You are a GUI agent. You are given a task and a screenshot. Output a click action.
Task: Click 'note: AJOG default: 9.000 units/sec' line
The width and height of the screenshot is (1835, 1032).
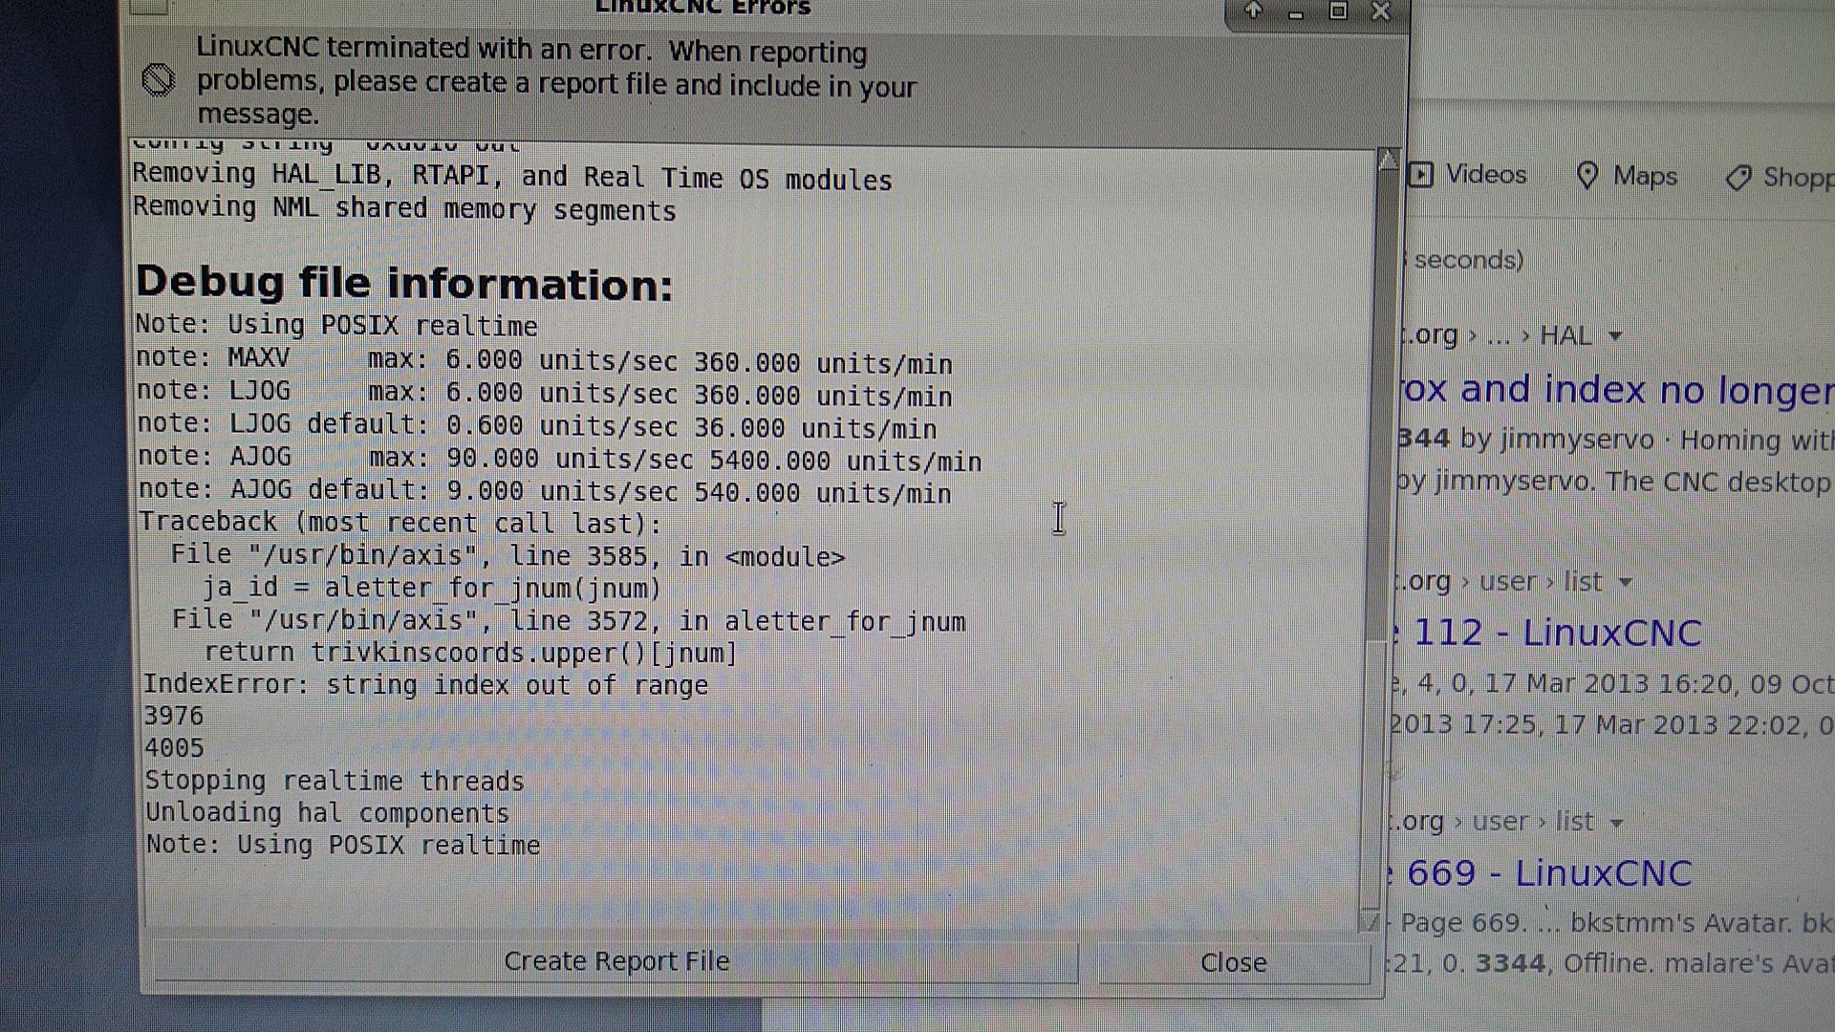pyautogui.click(x=545, y=491)
